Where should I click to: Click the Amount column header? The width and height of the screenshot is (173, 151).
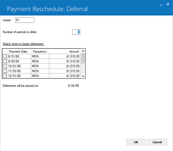click(65, 51)
